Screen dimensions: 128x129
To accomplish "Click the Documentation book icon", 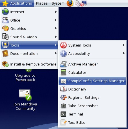I will [5, 53].
